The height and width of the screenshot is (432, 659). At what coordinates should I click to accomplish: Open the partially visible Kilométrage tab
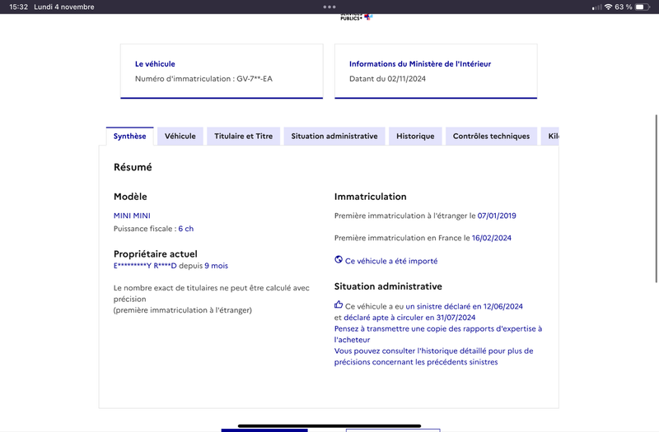coord(551,136)
